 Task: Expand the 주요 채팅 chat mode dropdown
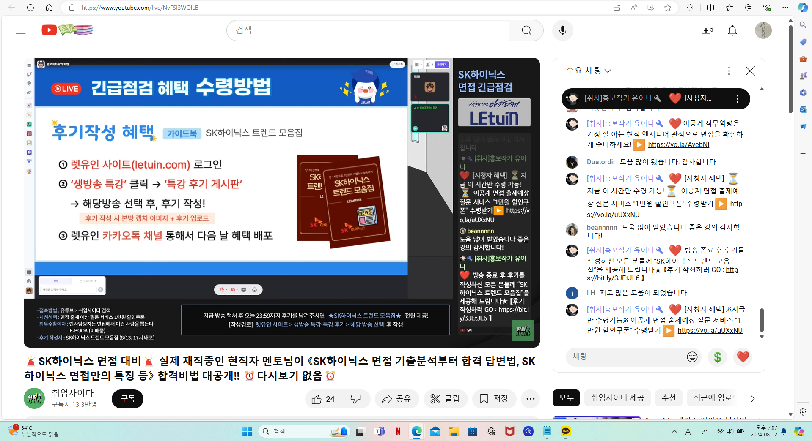tap(589, 71)
